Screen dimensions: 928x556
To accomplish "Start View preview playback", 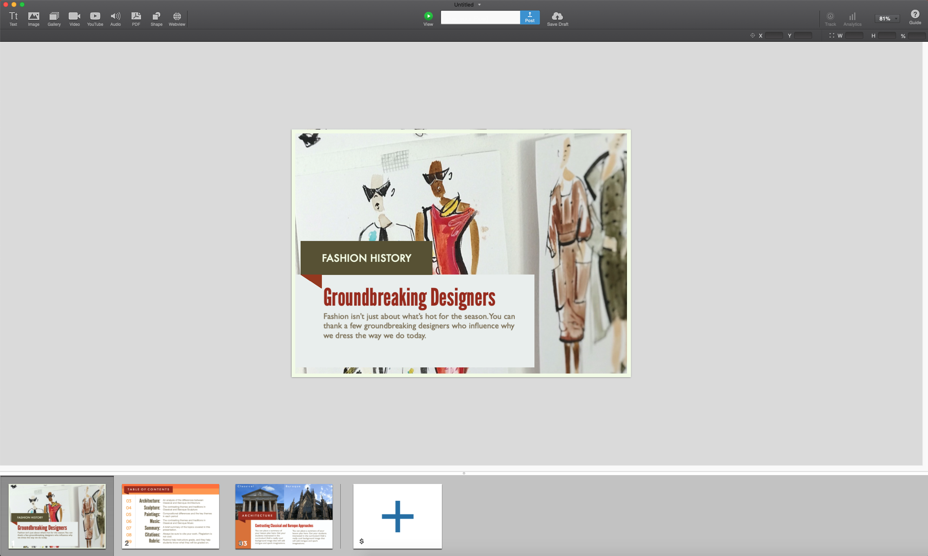I will pyautogui.click(x=428, y=19).
